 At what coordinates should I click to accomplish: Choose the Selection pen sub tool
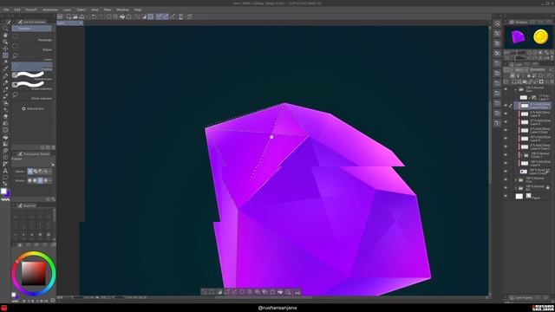click(32, 75)
